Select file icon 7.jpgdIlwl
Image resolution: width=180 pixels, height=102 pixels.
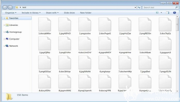145,62
